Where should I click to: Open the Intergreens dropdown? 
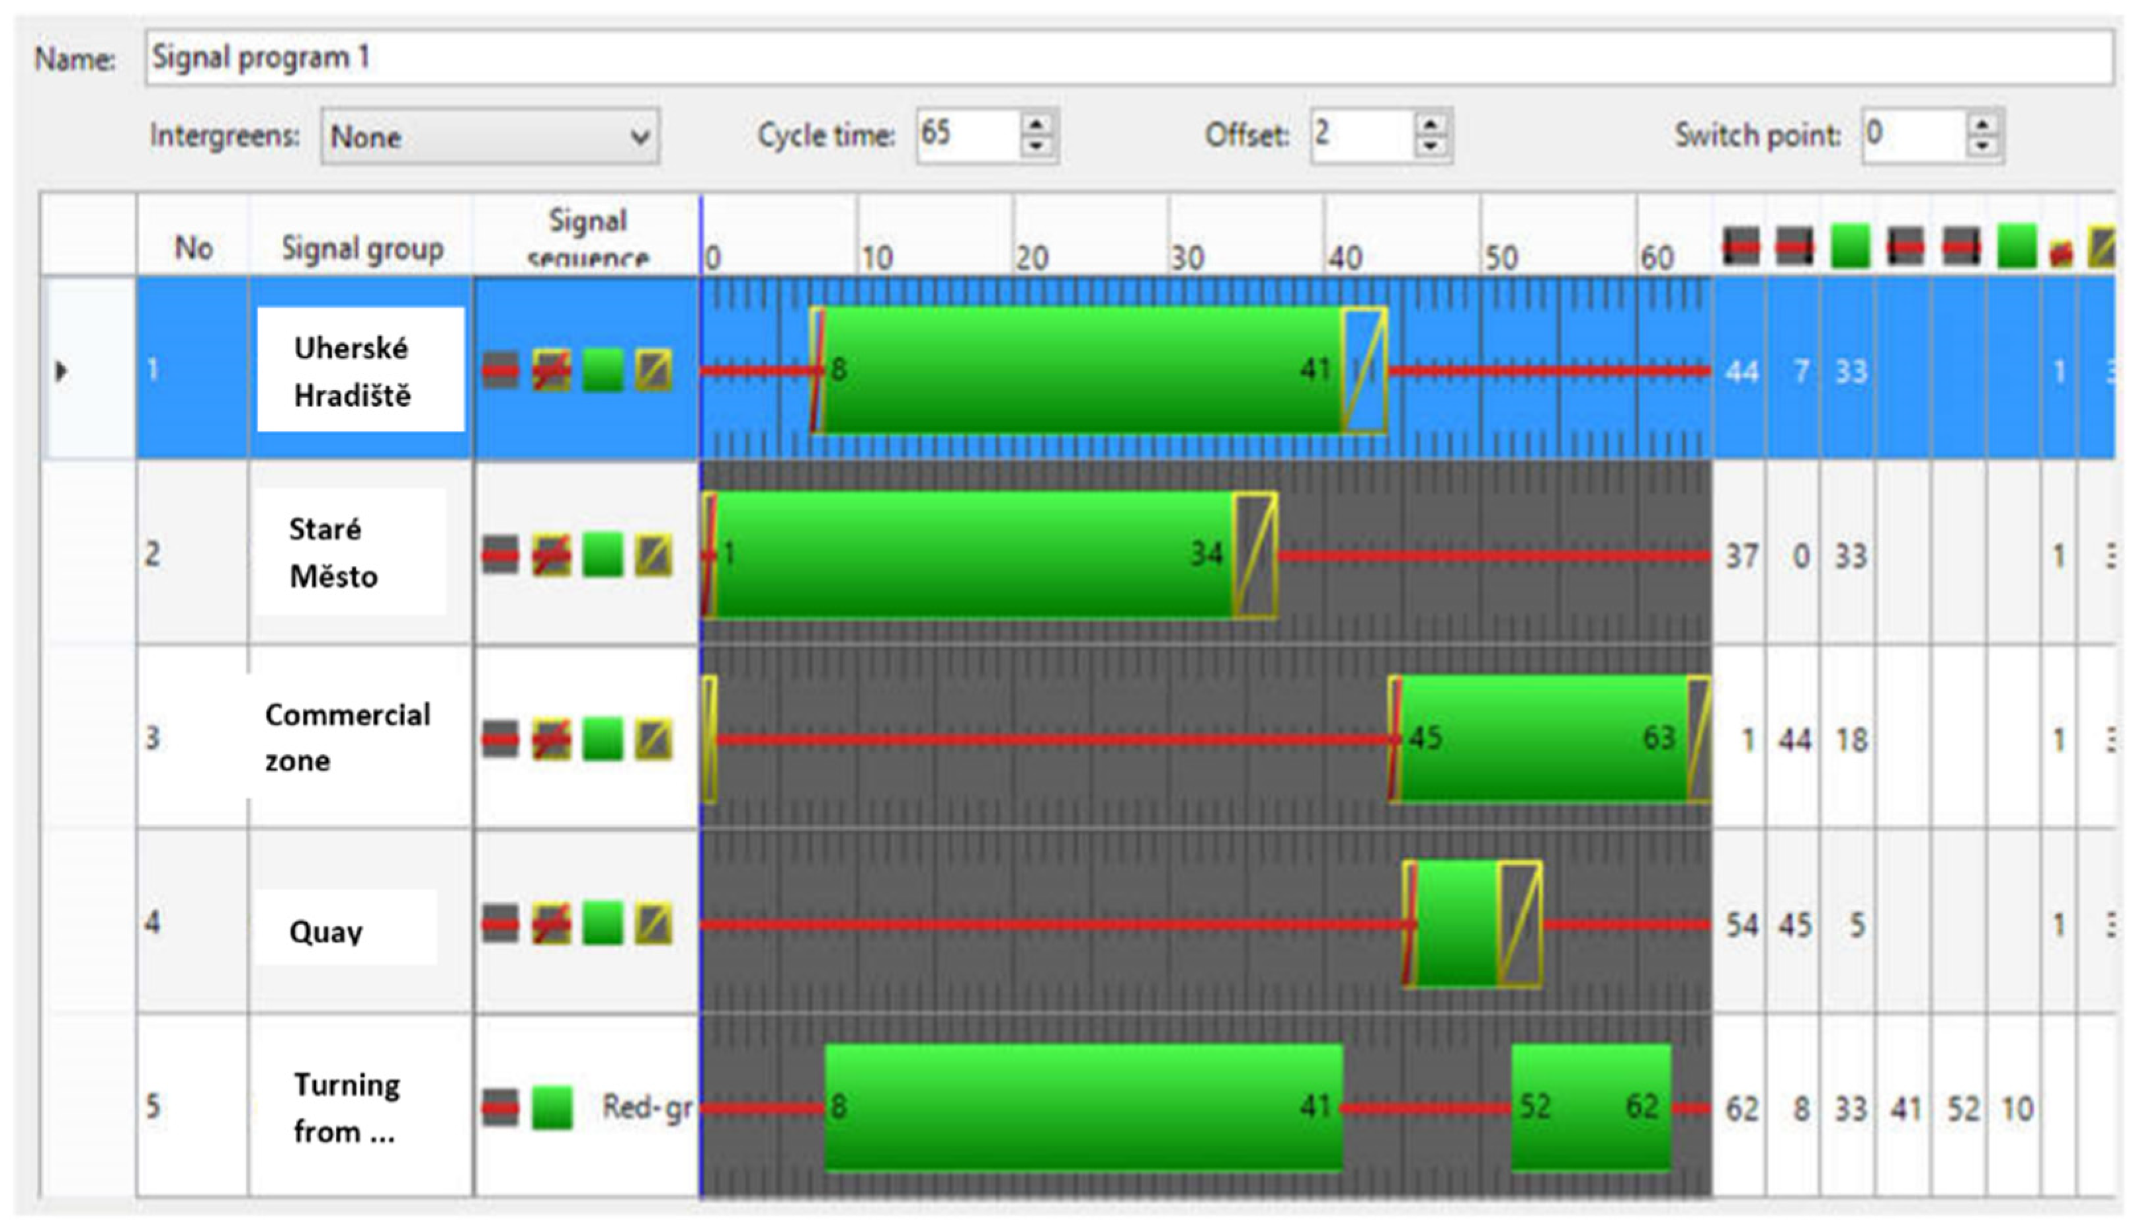pos(489,136)
